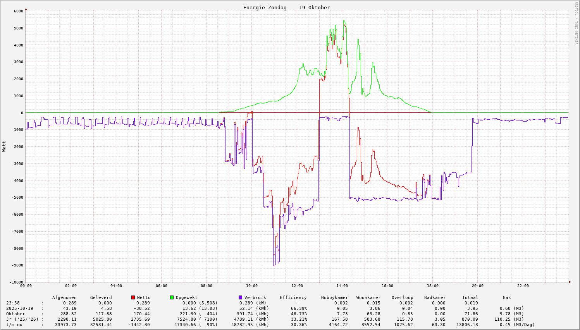This screenshot has height=330, width=580.
Task: Click the green Opgewekt legend swatch
Action: tap(172, 297)
